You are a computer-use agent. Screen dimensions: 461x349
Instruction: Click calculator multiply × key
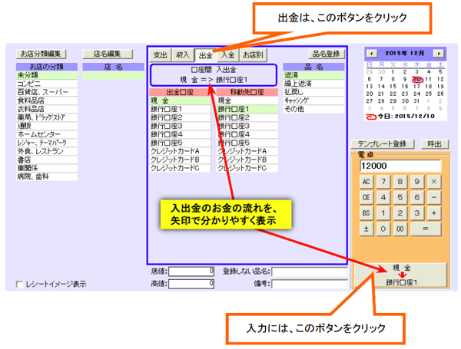click(x=434, y=182)
